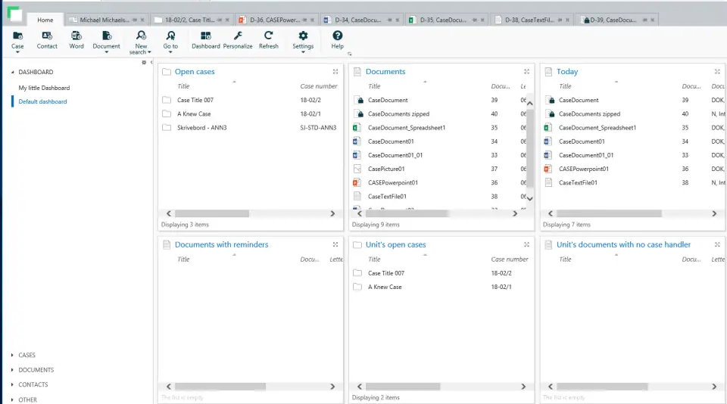The height and width of the screenshot is (404, 727).
Task: Open the Case button dropdown arrow
Action: [17, 52]
